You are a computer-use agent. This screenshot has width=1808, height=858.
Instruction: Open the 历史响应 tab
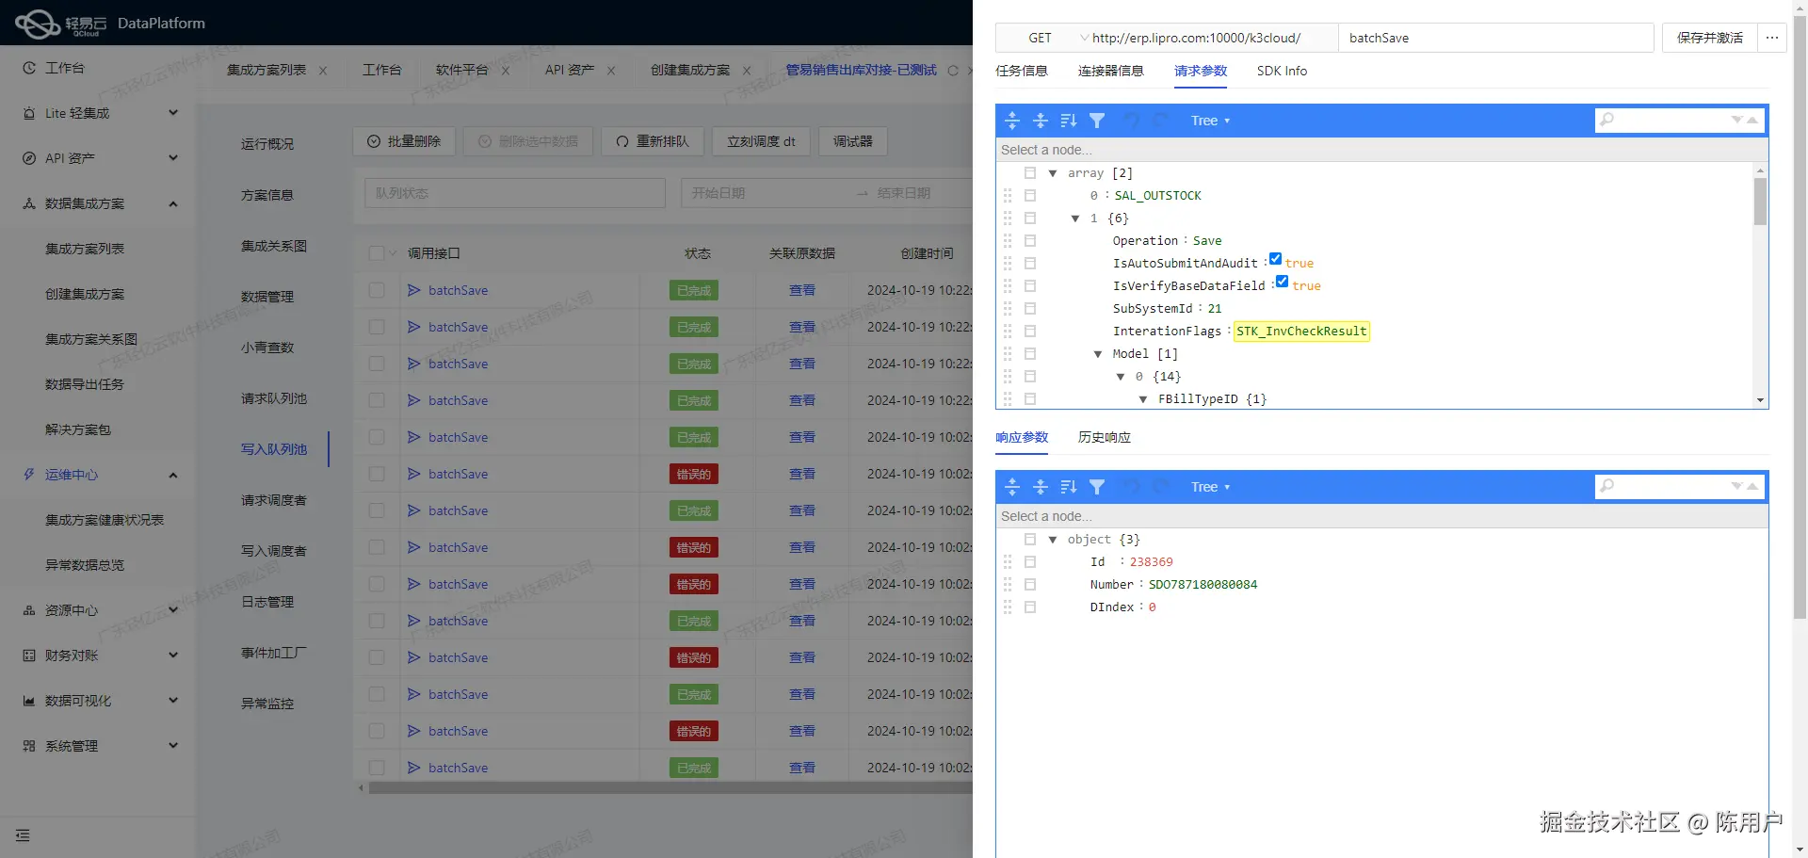[1103, 437]
